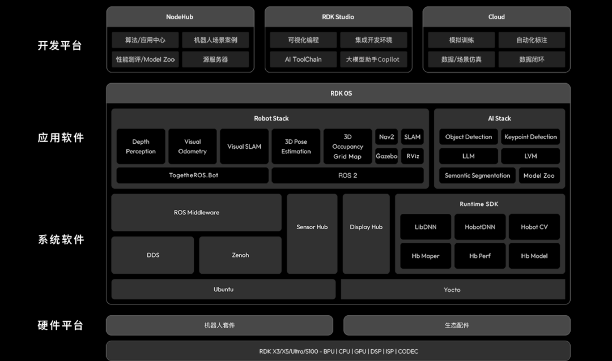Select the Display Hub block

(x=366, y=234)
